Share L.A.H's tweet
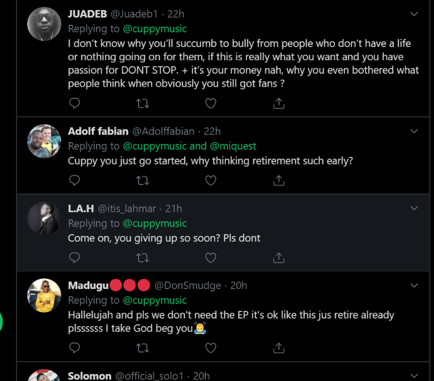434x381 pixels. tap(279, 258)
